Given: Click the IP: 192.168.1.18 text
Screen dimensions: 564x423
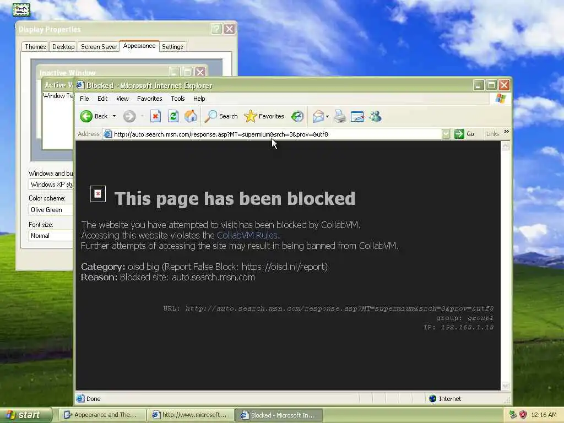Looking at the screenshot, I should click(458, 327).
